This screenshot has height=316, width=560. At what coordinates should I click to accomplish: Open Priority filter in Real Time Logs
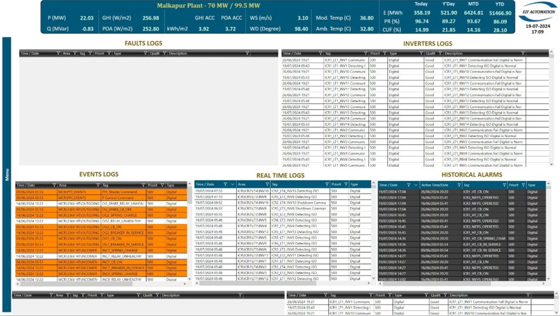tap(346, 185)
